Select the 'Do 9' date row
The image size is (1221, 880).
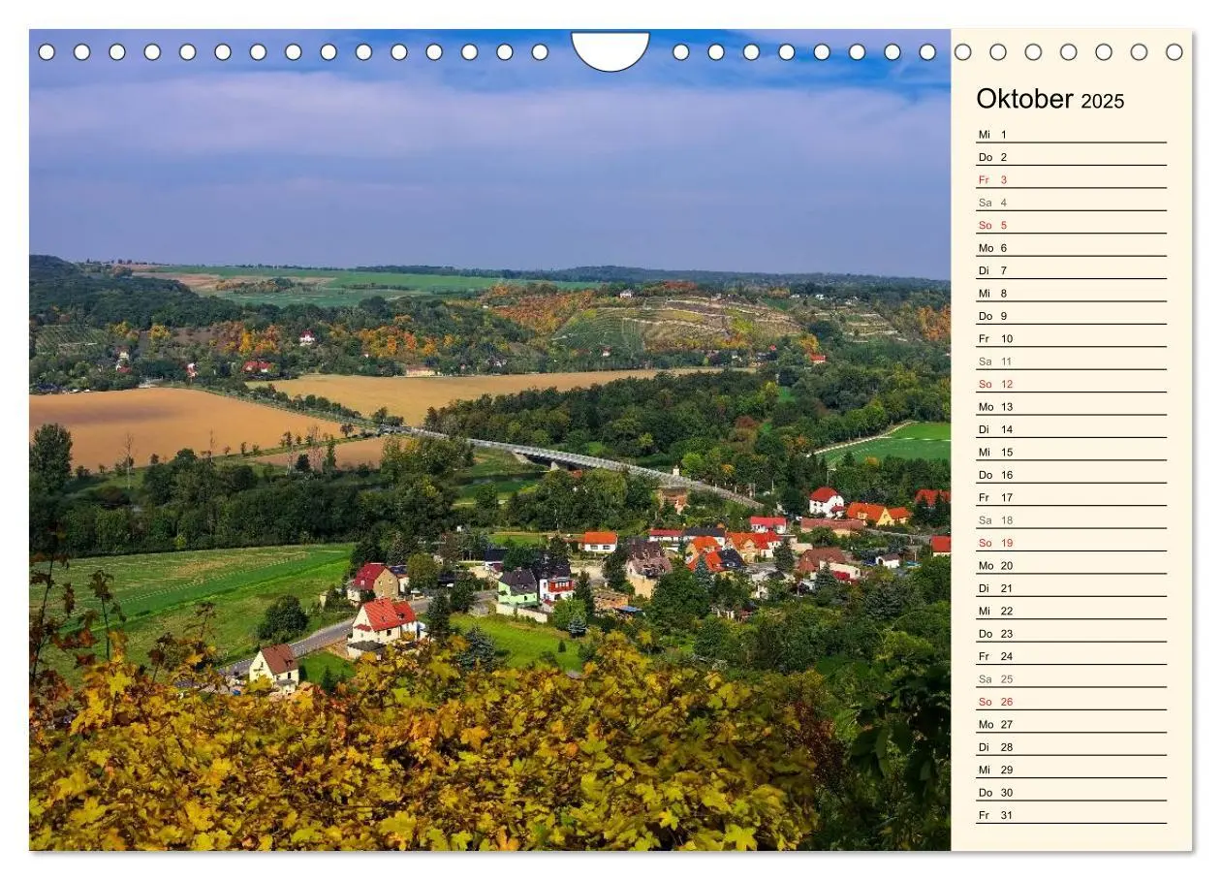1071,315
